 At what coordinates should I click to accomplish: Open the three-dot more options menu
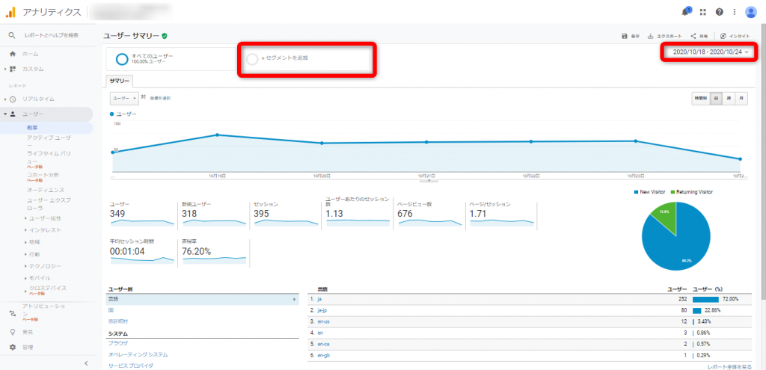(735, 12)
